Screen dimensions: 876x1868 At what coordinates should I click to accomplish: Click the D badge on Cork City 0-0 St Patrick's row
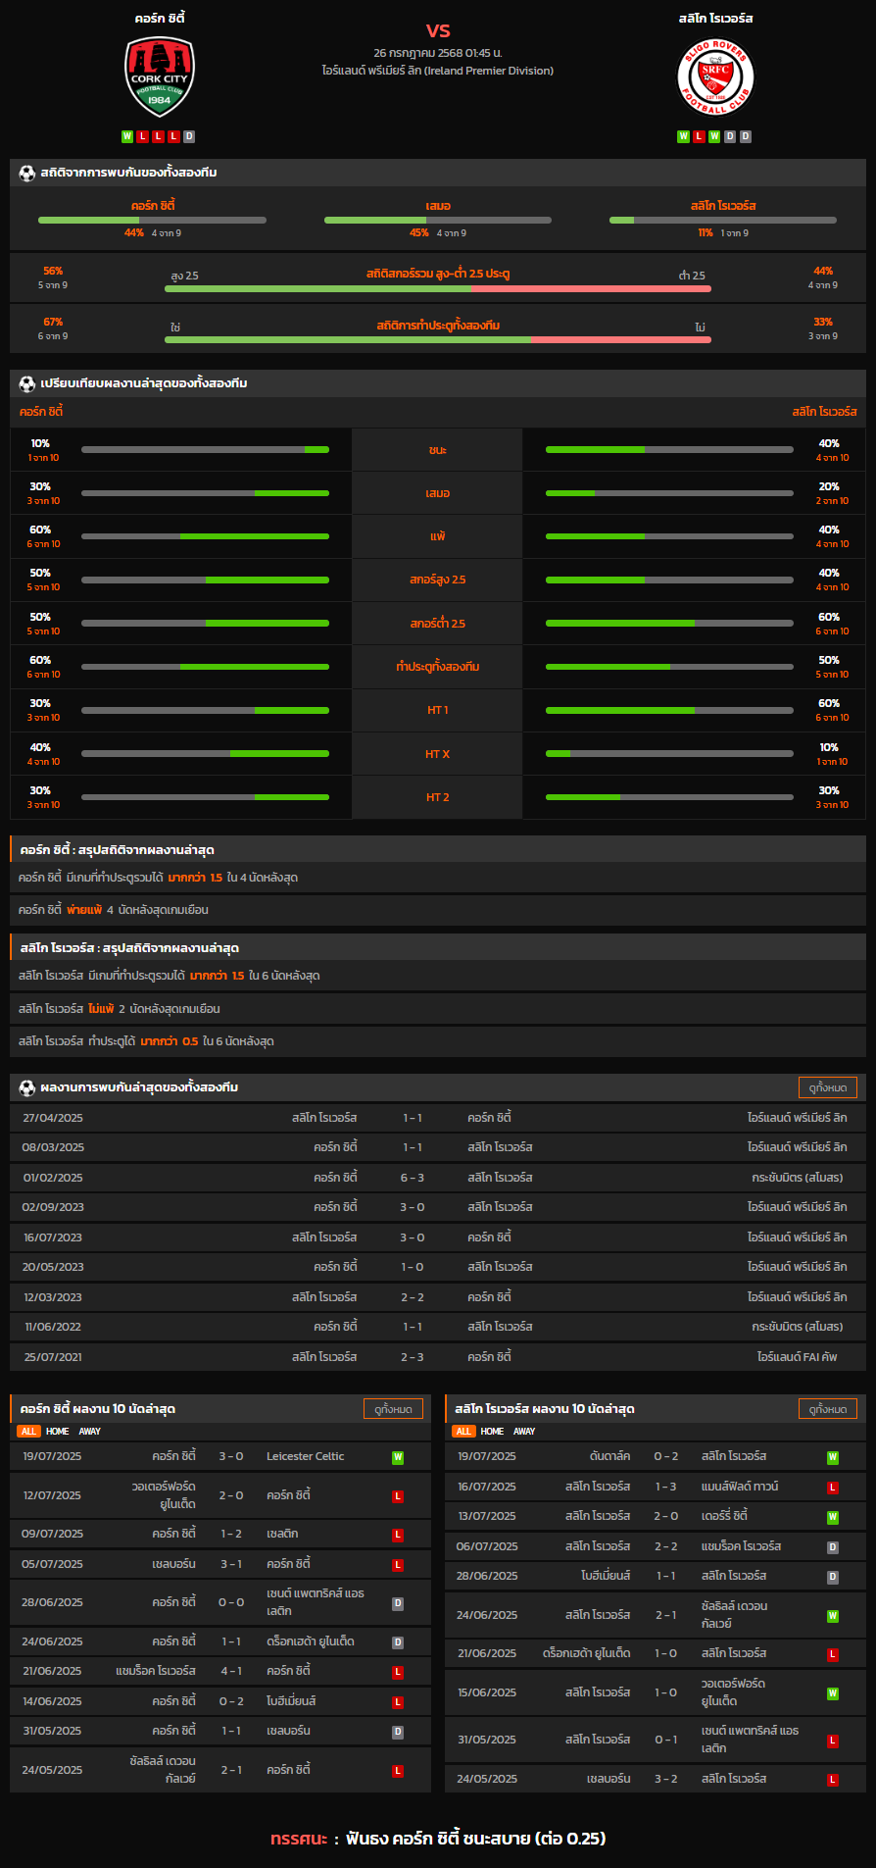pos(398,1604)
